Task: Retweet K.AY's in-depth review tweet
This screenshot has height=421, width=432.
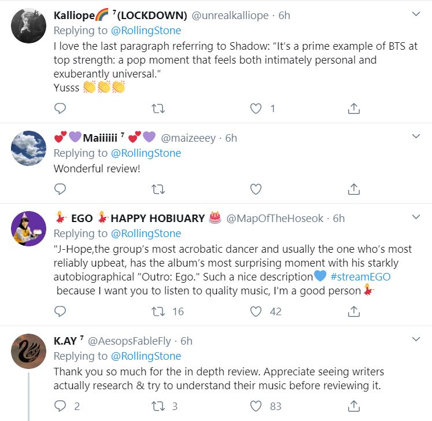Action: pyautogui.click(x=158, y=406)
